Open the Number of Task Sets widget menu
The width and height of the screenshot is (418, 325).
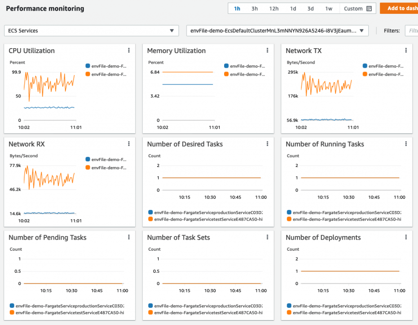(x=267, y=237)
